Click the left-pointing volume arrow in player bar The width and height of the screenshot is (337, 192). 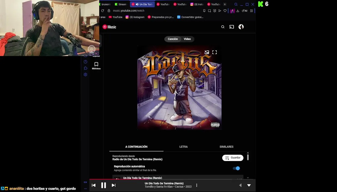pyautogui.click(x=240, y=185)
